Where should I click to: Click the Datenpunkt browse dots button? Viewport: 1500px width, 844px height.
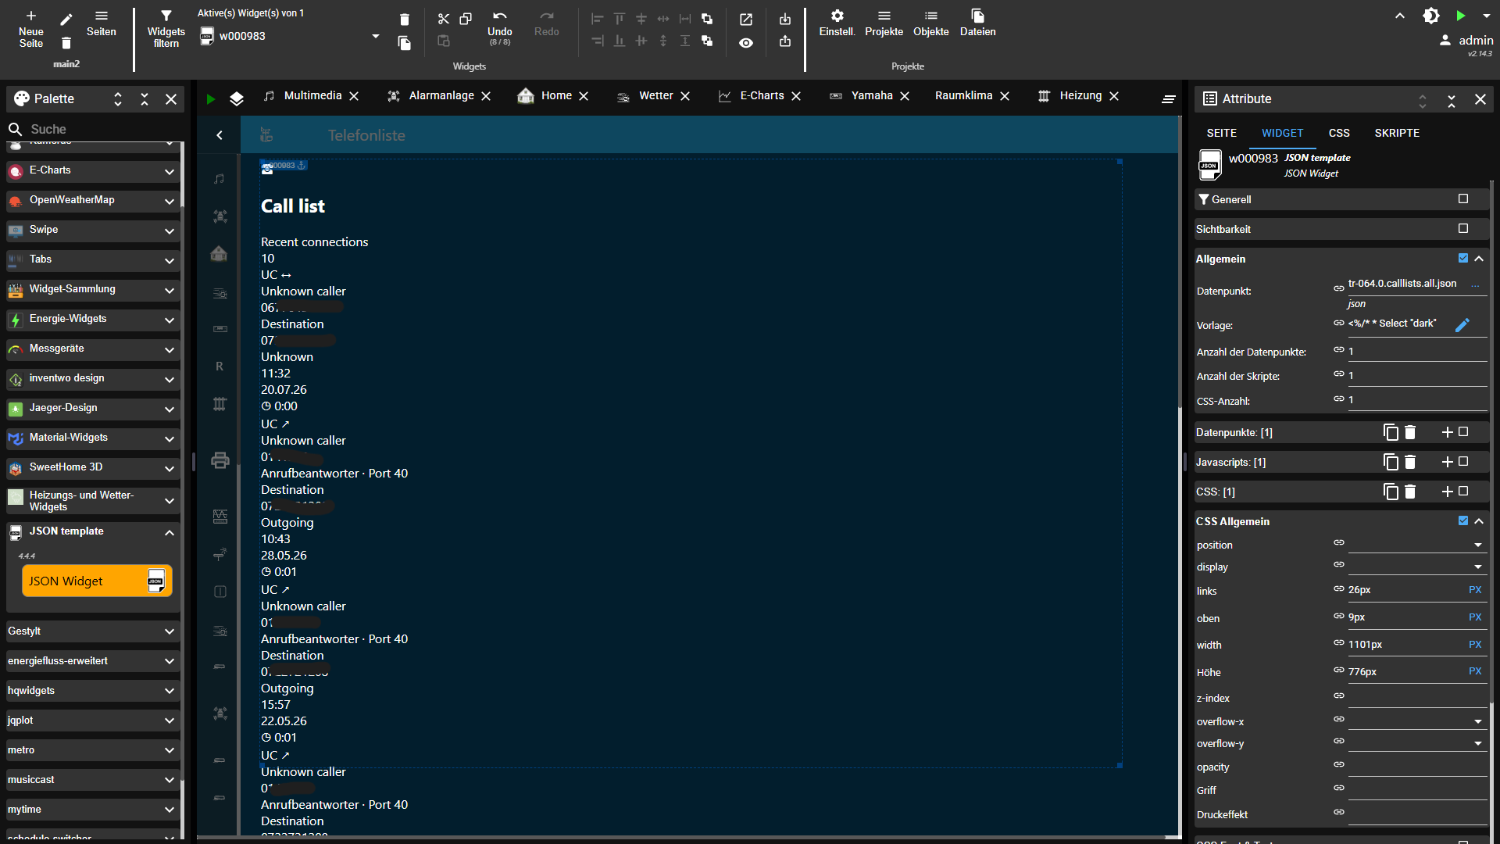click(1475, 284)
